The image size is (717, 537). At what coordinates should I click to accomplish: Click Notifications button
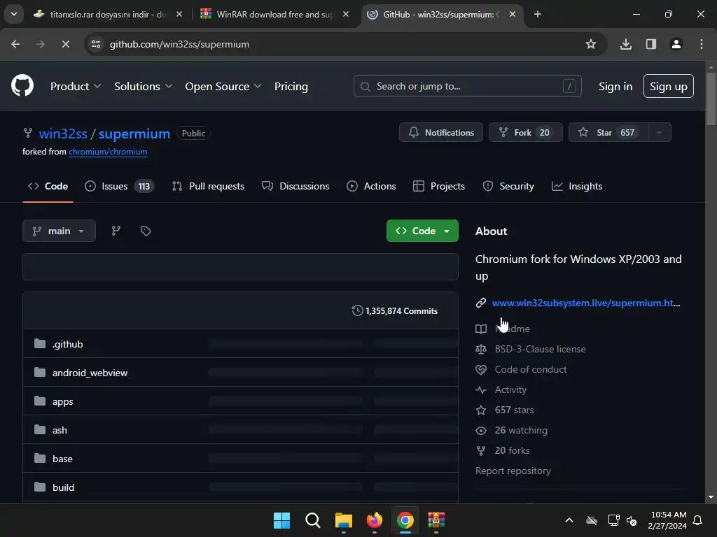[x=441, y=132]
